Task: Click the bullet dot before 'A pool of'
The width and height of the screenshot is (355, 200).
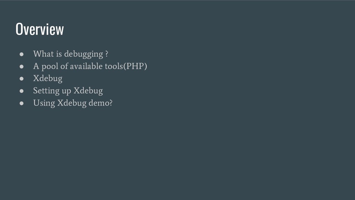Action: pyautogui.click(x=21, y=66)
